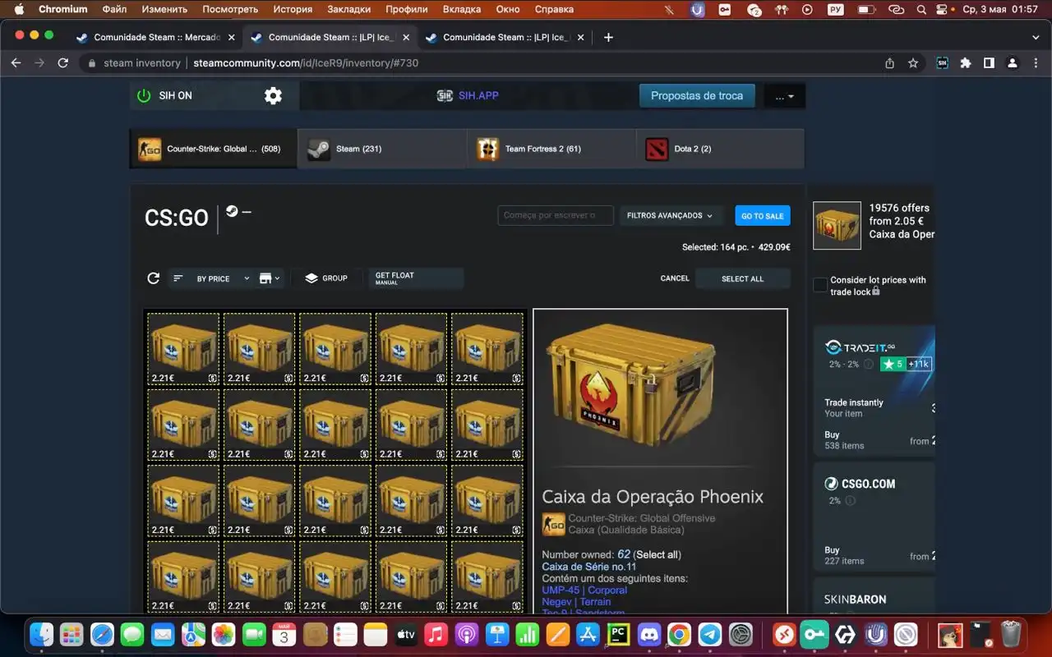The width and height of the screenshot is (1052, 657).
Task: Switch to Team Fortress 2 (61) tab
Action: click(551, 149)
